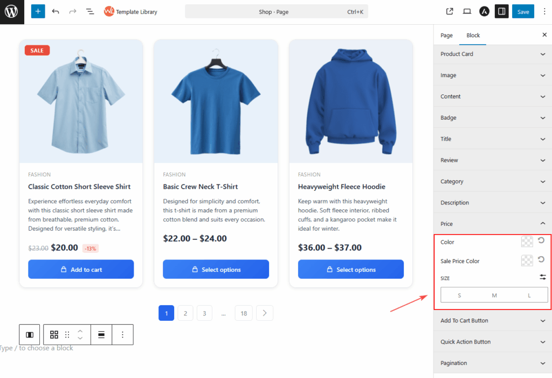Switch to the Page tab

pos(446,35)
